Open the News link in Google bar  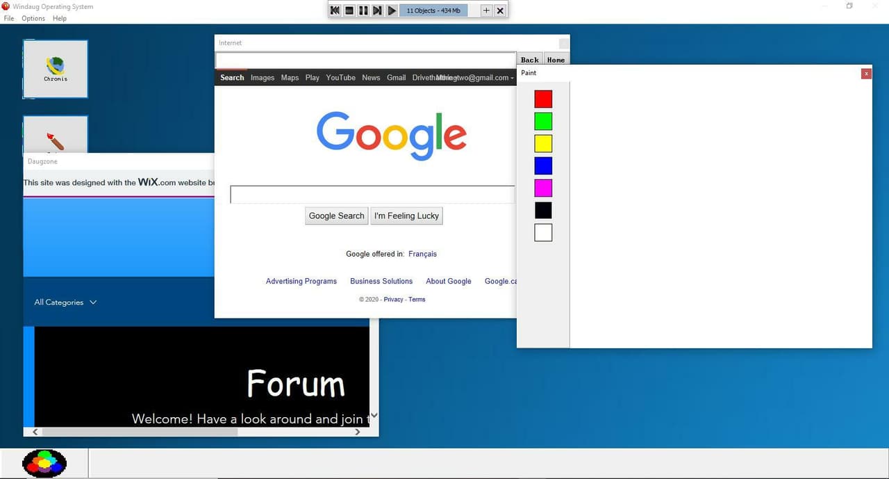coord(371,78)
